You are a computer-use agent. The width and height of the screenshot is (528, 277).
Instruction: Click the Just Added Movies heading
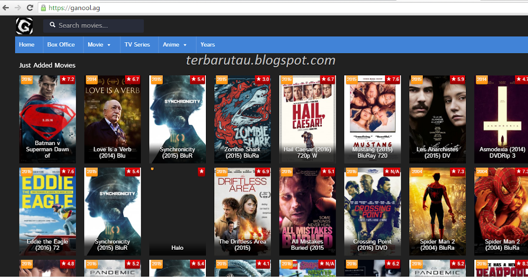point(47,65)
